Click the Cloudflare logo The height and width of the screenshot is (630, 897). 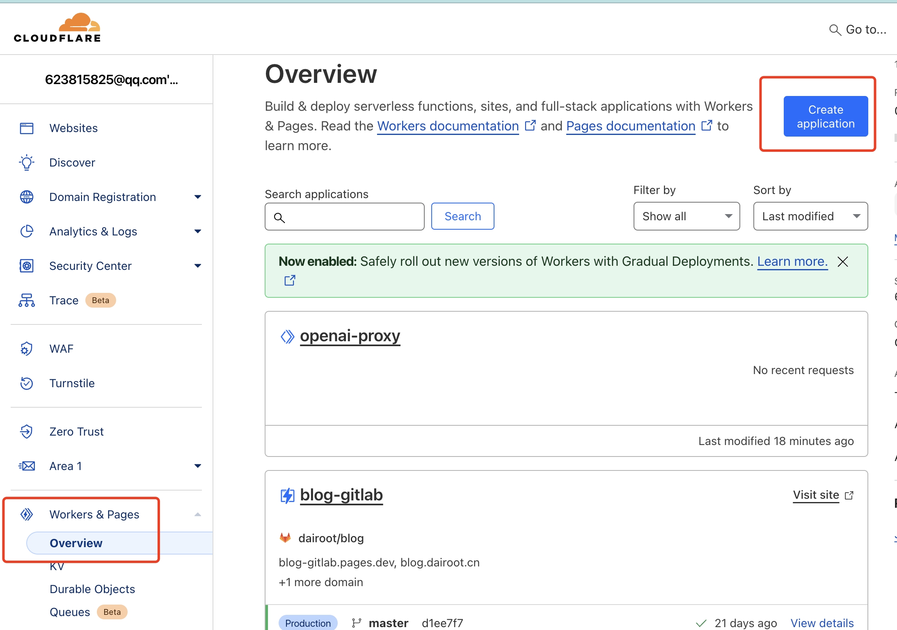tap(57, 27)
